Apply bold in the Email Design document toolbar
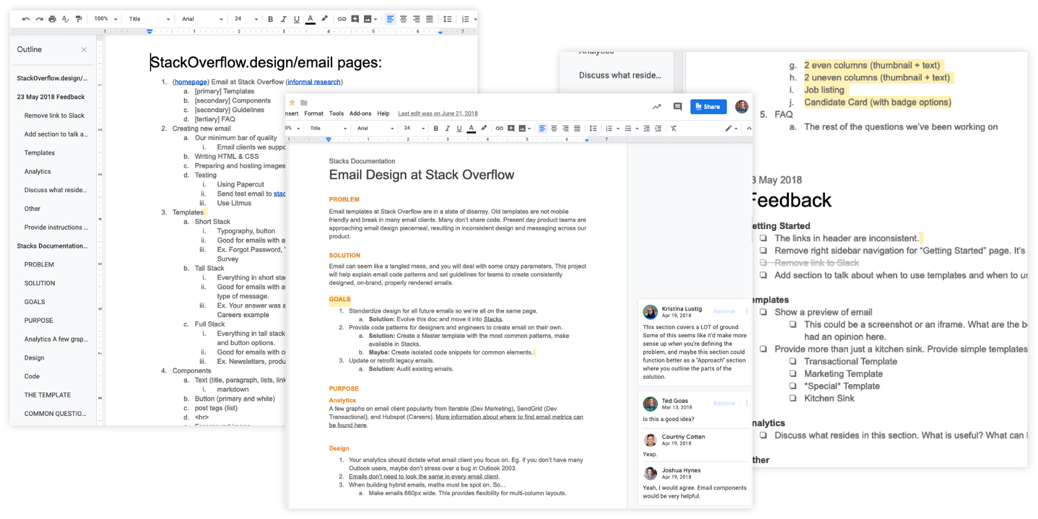This screenshot has width=1038, height=519. (x=436, y=128)
